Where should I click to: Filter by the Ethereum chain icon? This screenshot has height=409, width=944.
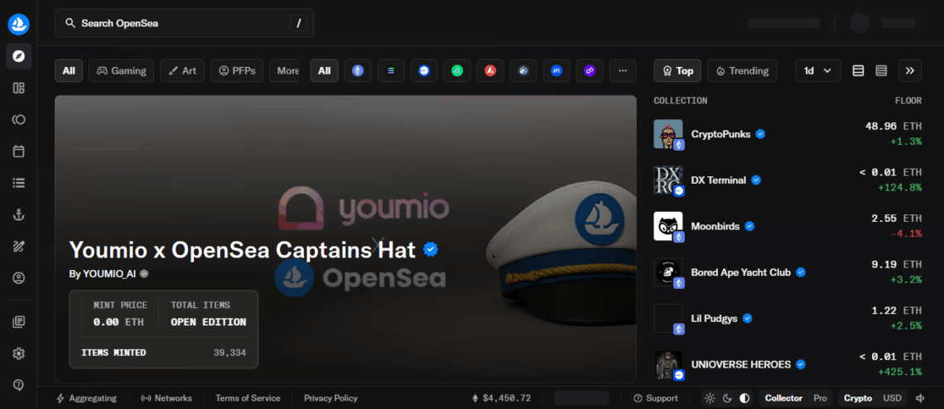[x=358, y=71]
